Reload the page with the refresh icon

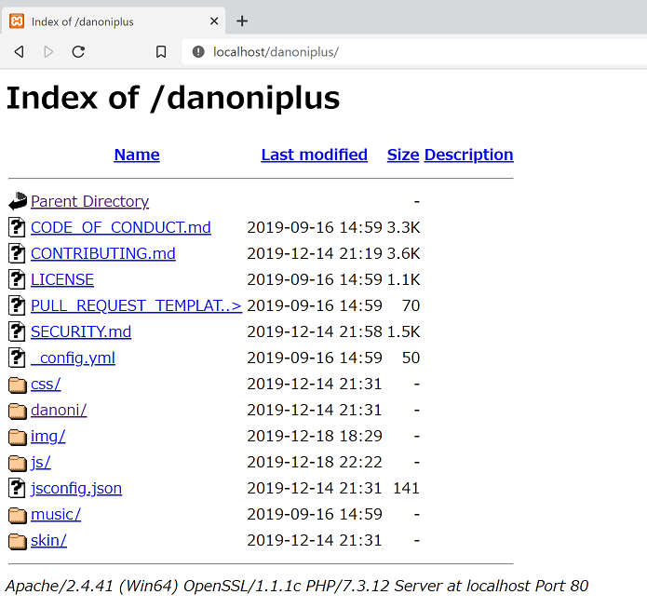[78, 52]
